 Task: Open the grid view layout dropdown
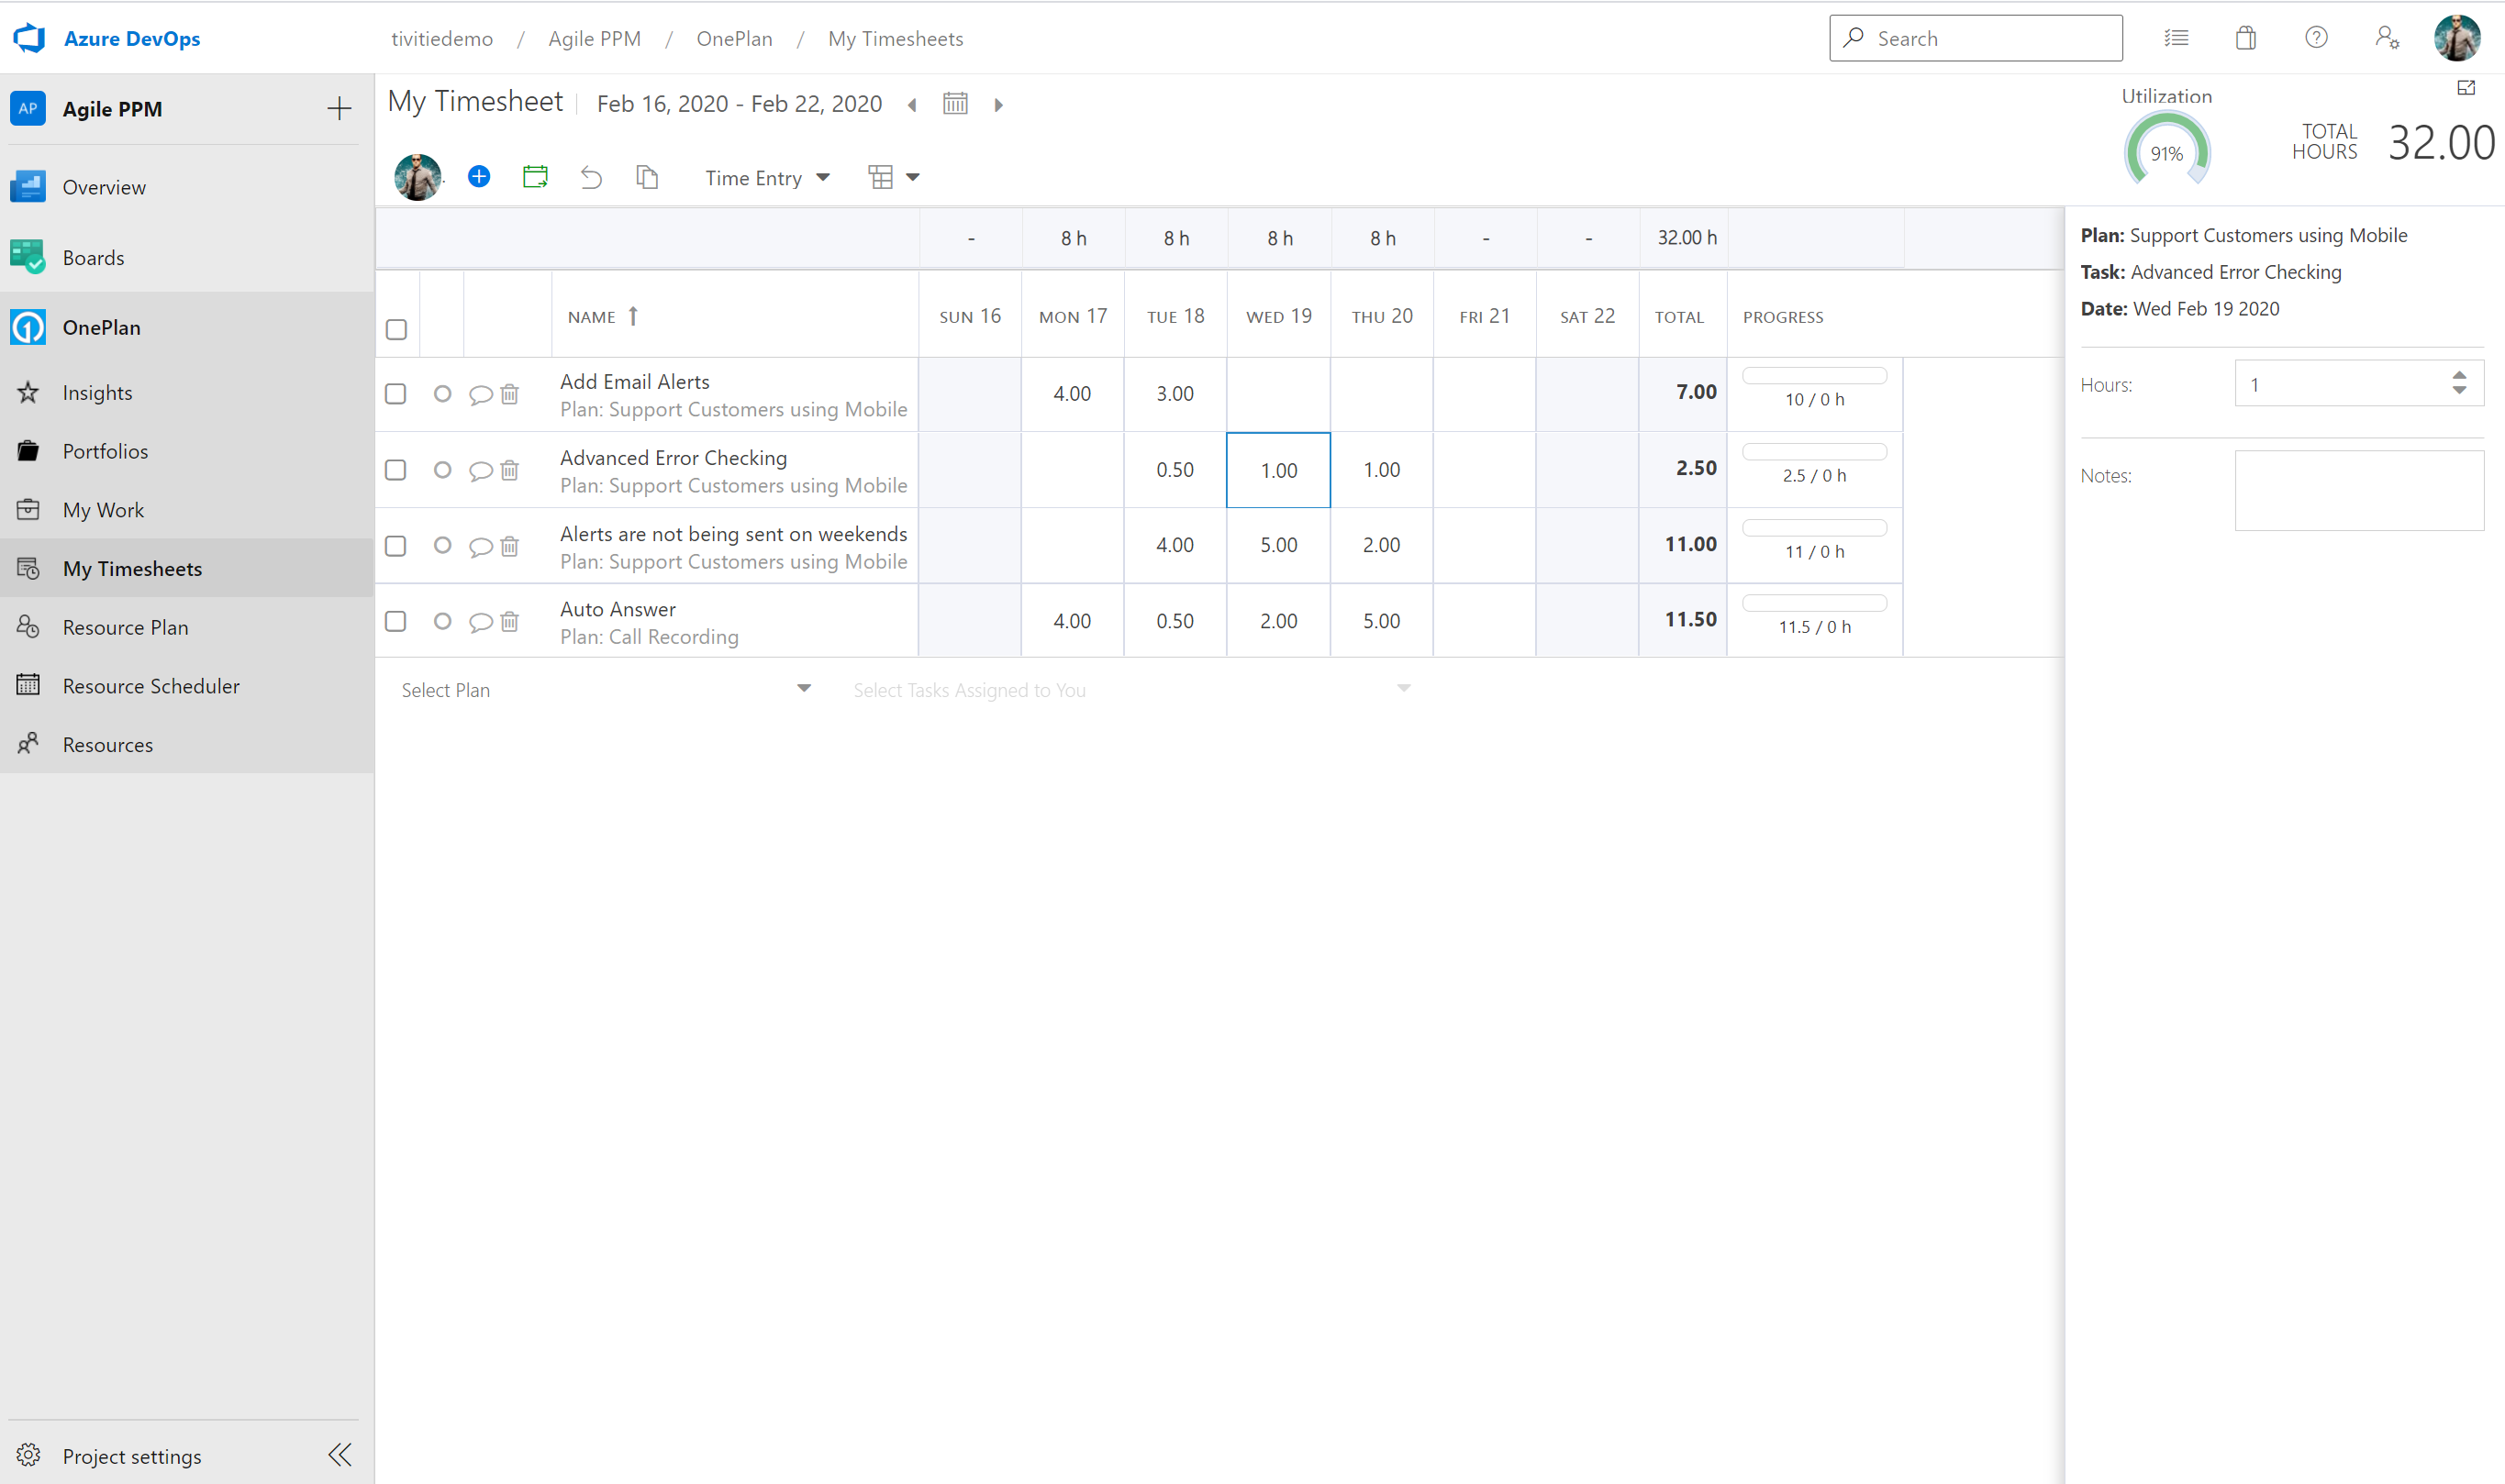(894, 177)
